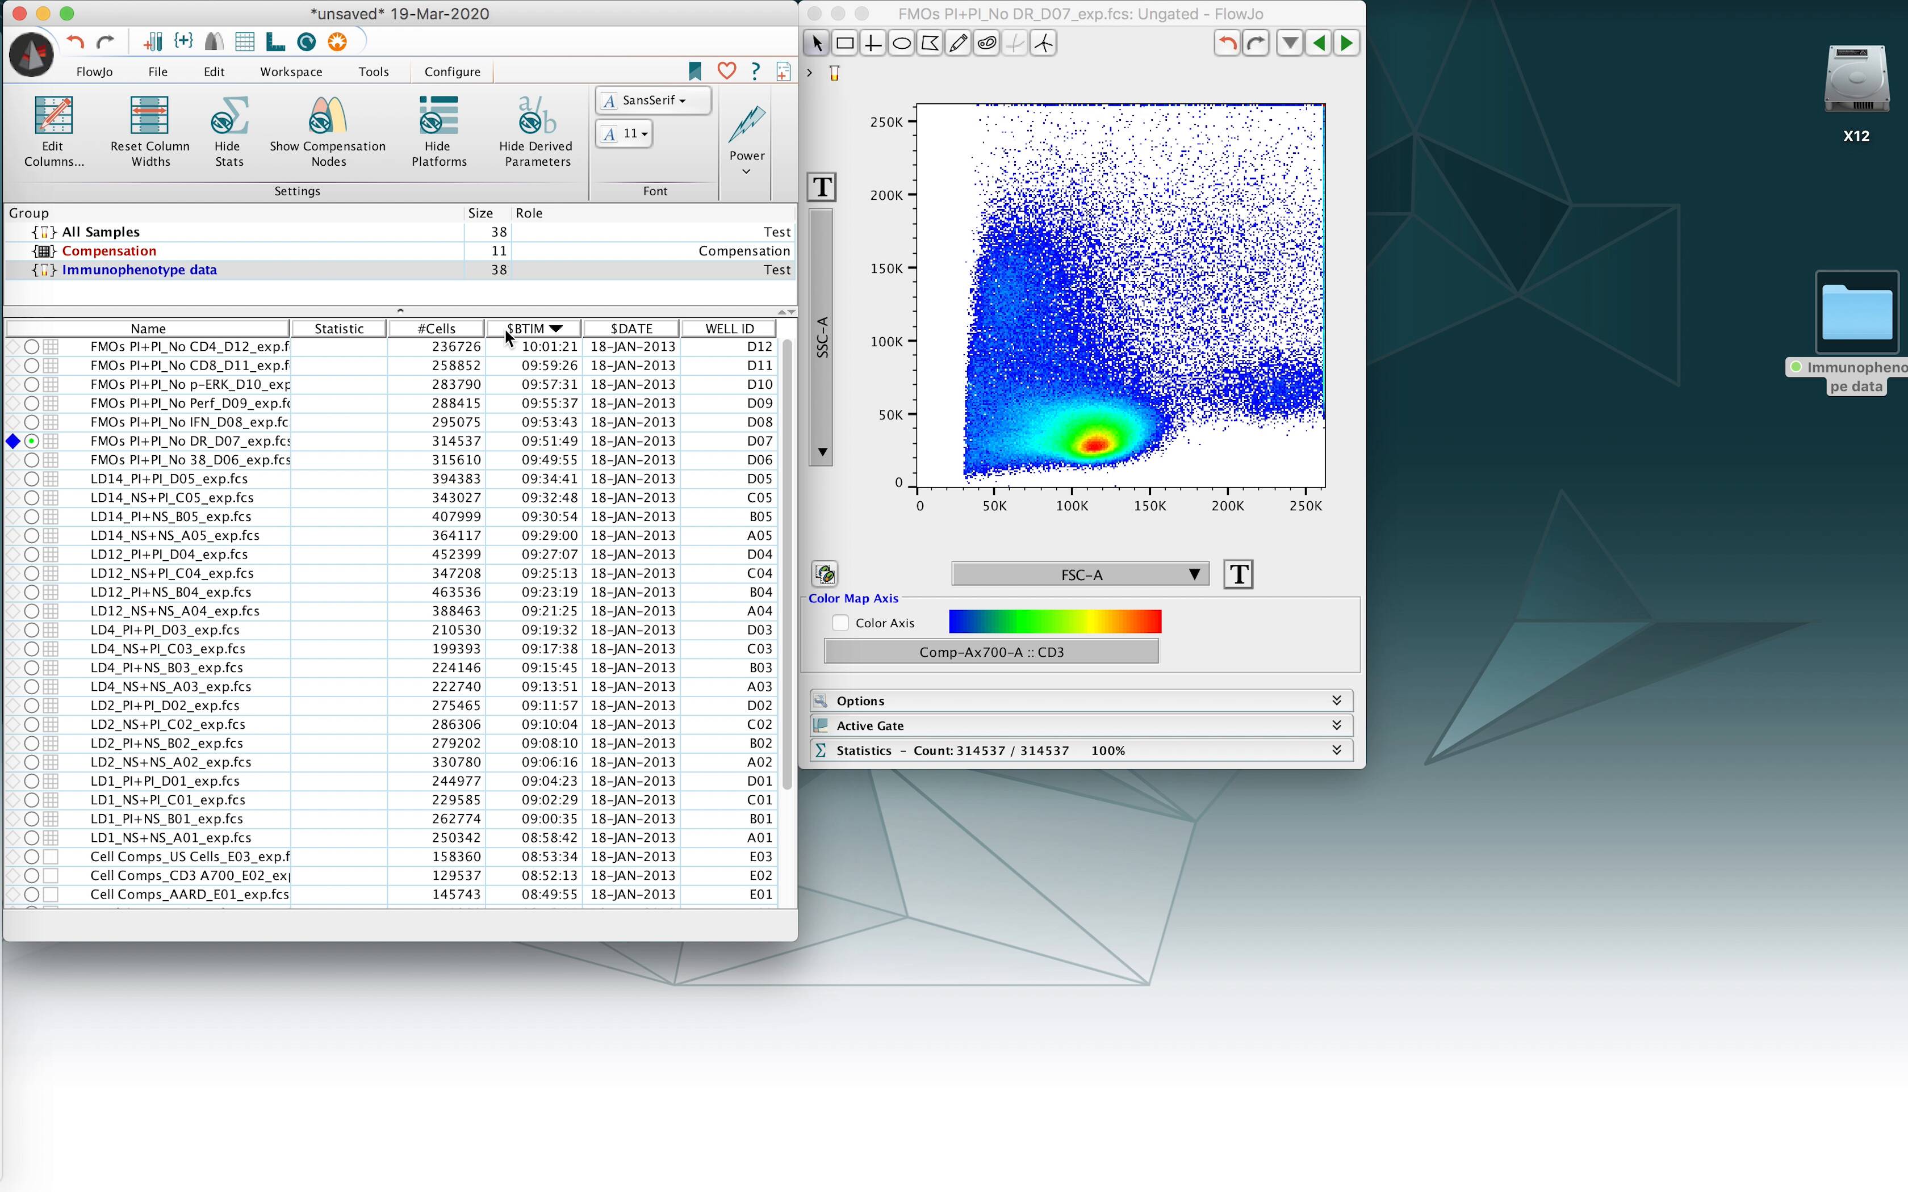The width and height of the screenshot is (1908, 1192).
Task: Click Comp-Ax700-A :: CD3 button
Action: coord(991,652)
